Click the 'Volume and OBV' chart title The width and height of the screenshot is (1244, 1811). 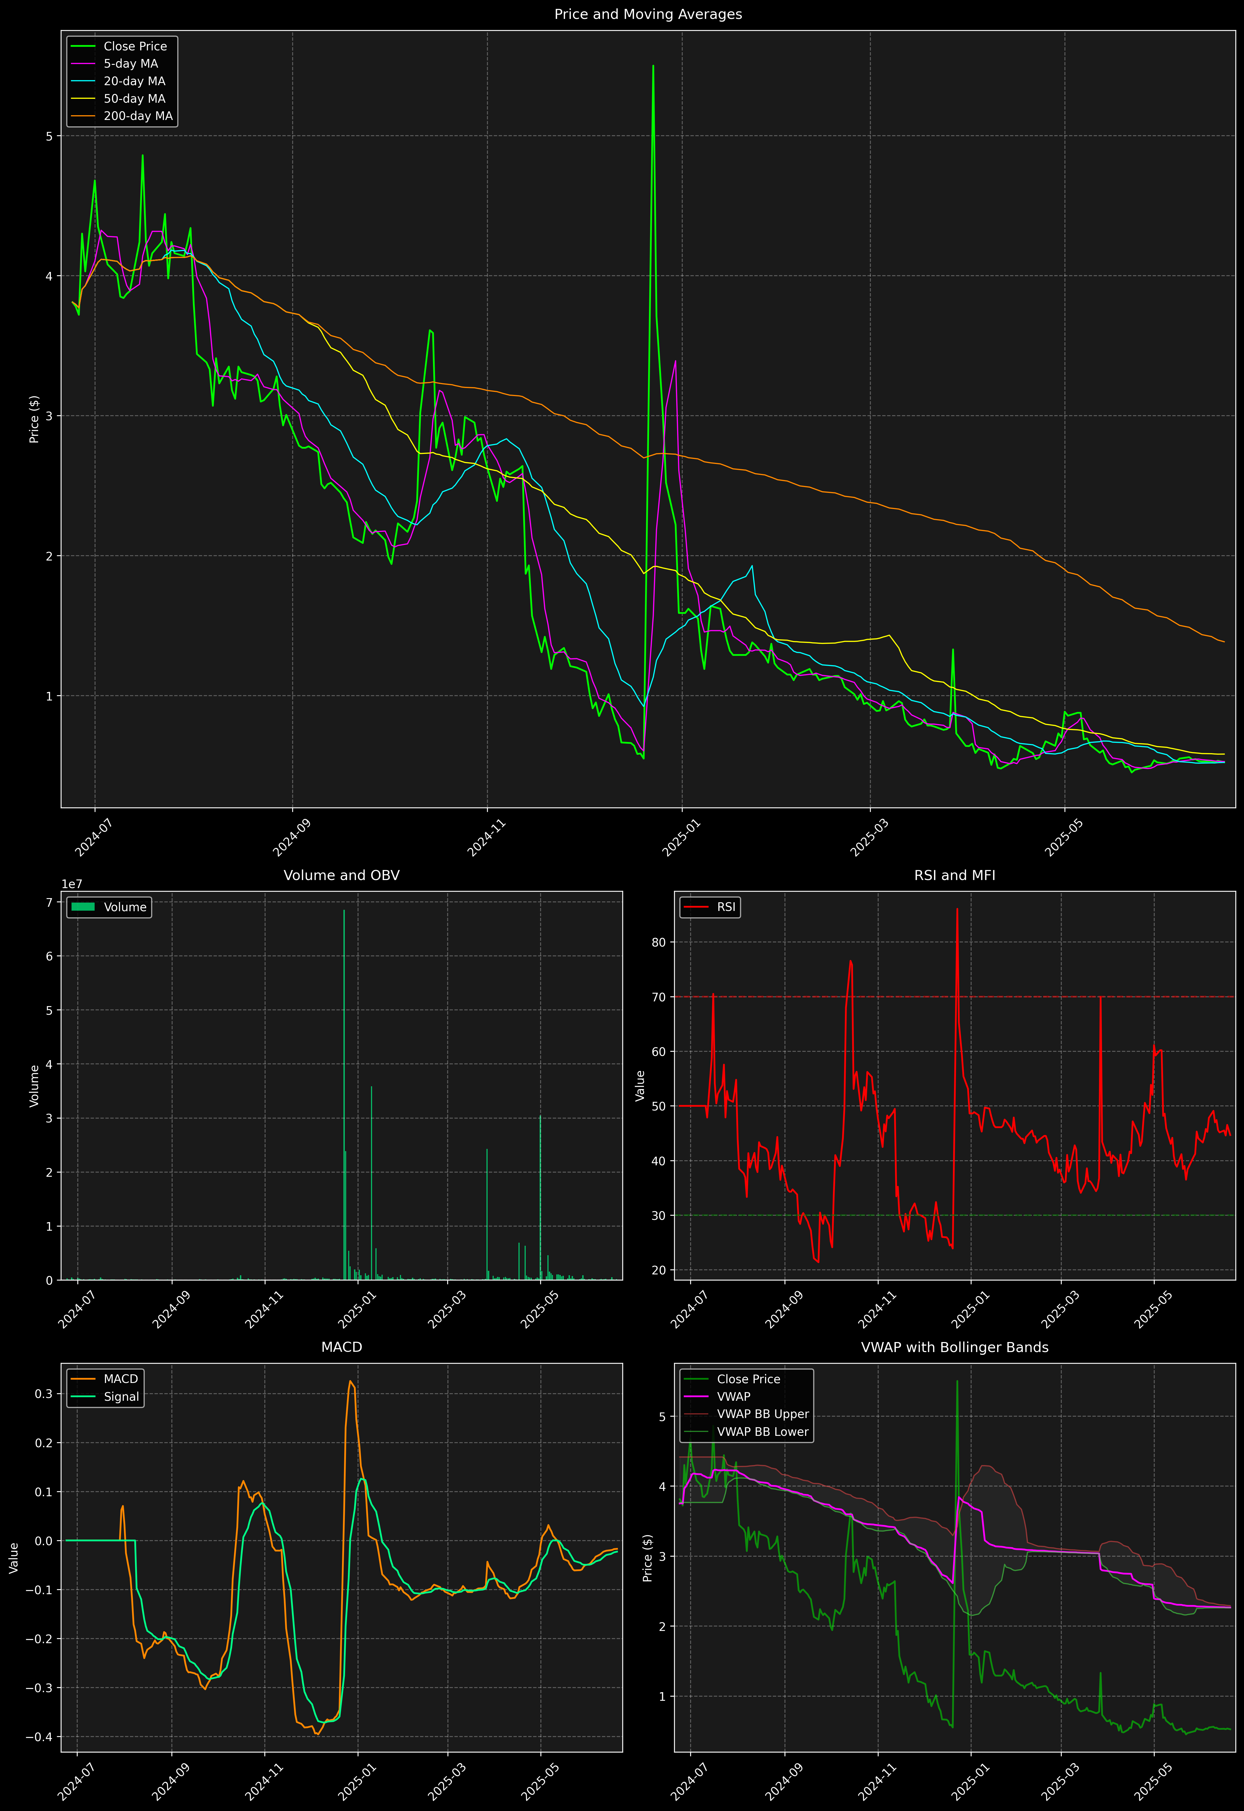point(341,875)
